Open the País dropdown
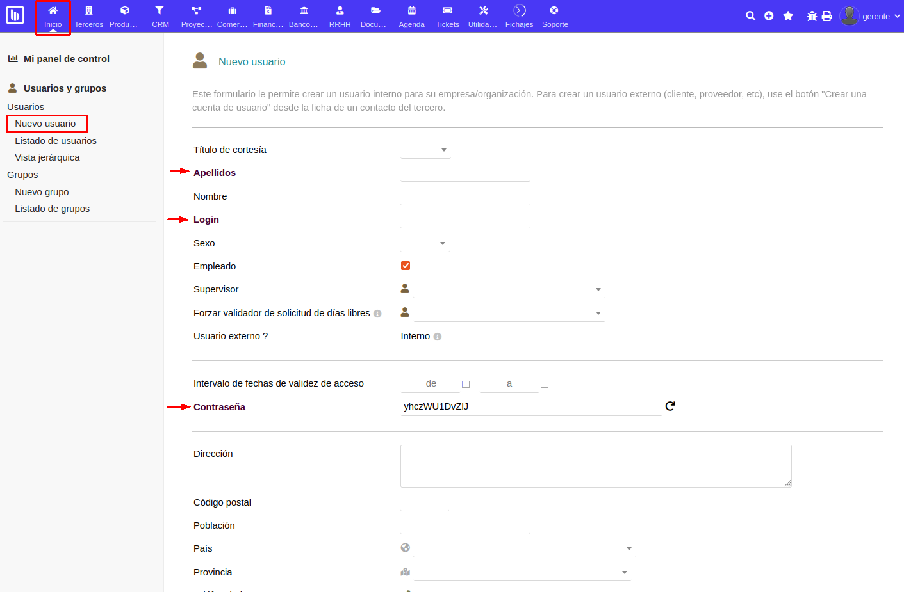The width and height of the screenshot is (904, 592). coord(524,548)
